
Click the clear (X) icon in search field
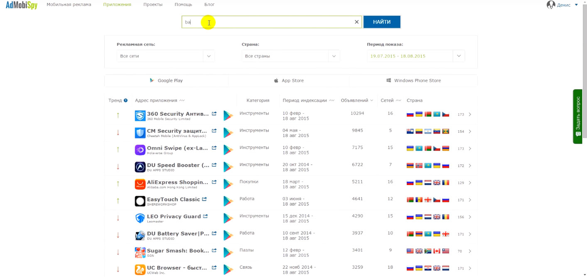coord(356,22)
